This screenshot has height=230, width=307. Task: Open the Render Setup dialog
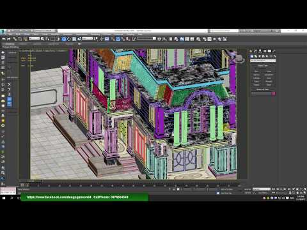[x=205, y=39]
